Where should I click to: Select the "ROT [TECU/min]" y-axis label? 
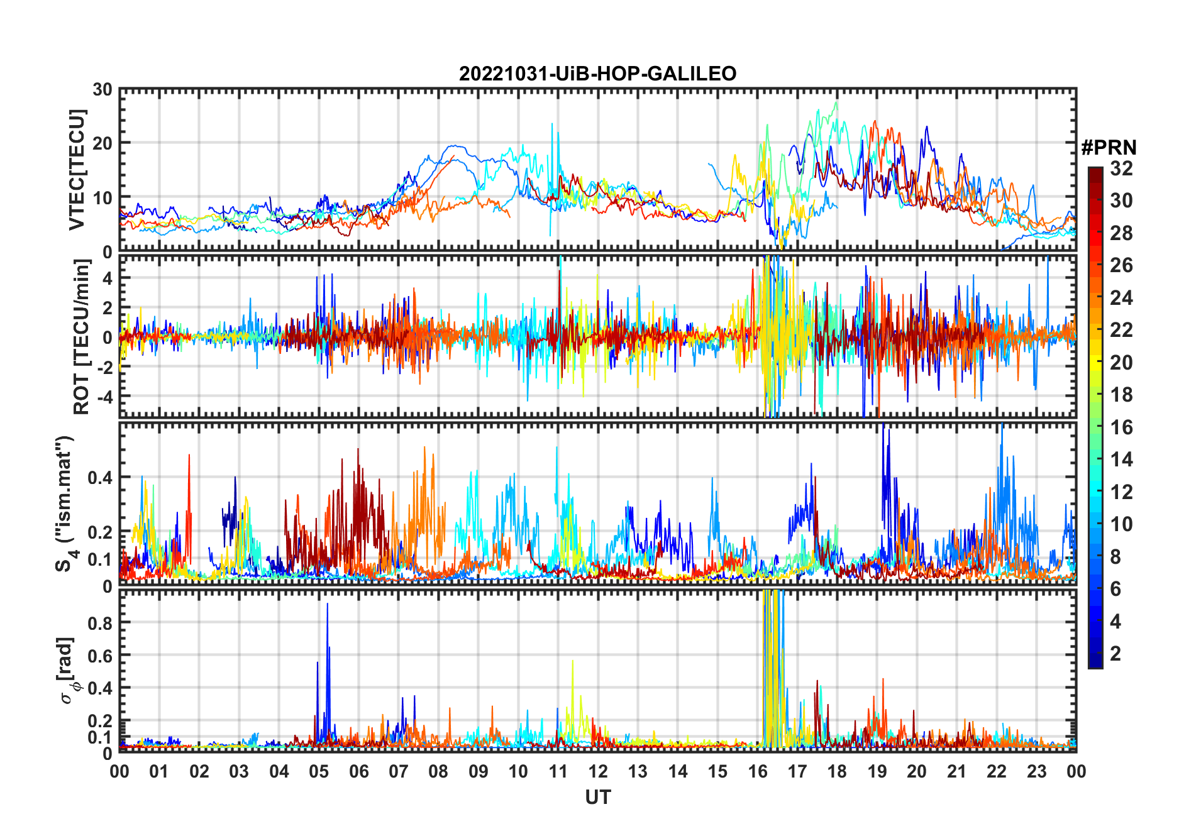(81, 336)
